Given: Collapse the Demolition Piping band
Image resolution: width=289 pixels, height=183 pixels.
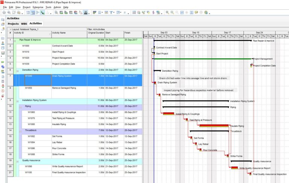Looking at the screenshot, I should click(18, 71).
